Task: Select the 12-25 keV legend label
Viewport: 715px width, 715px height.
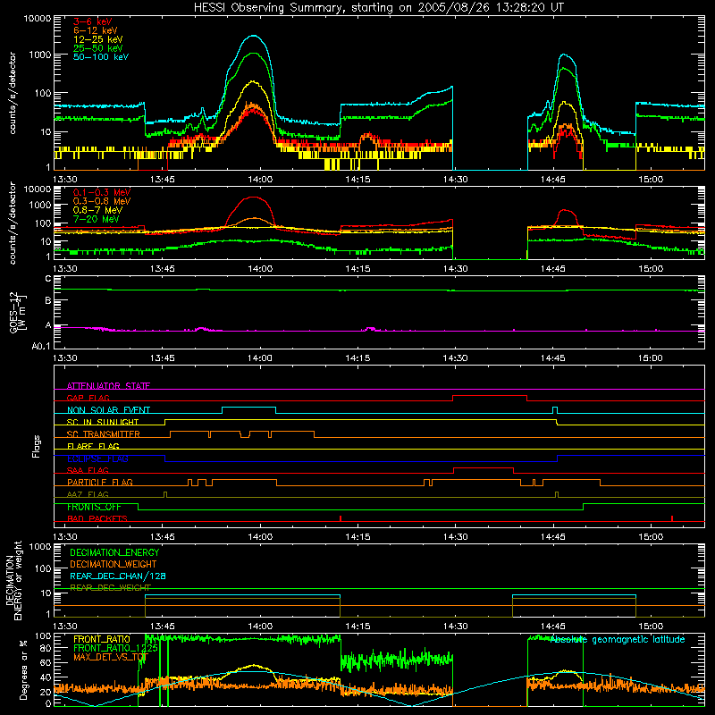Action: (97, 39)
